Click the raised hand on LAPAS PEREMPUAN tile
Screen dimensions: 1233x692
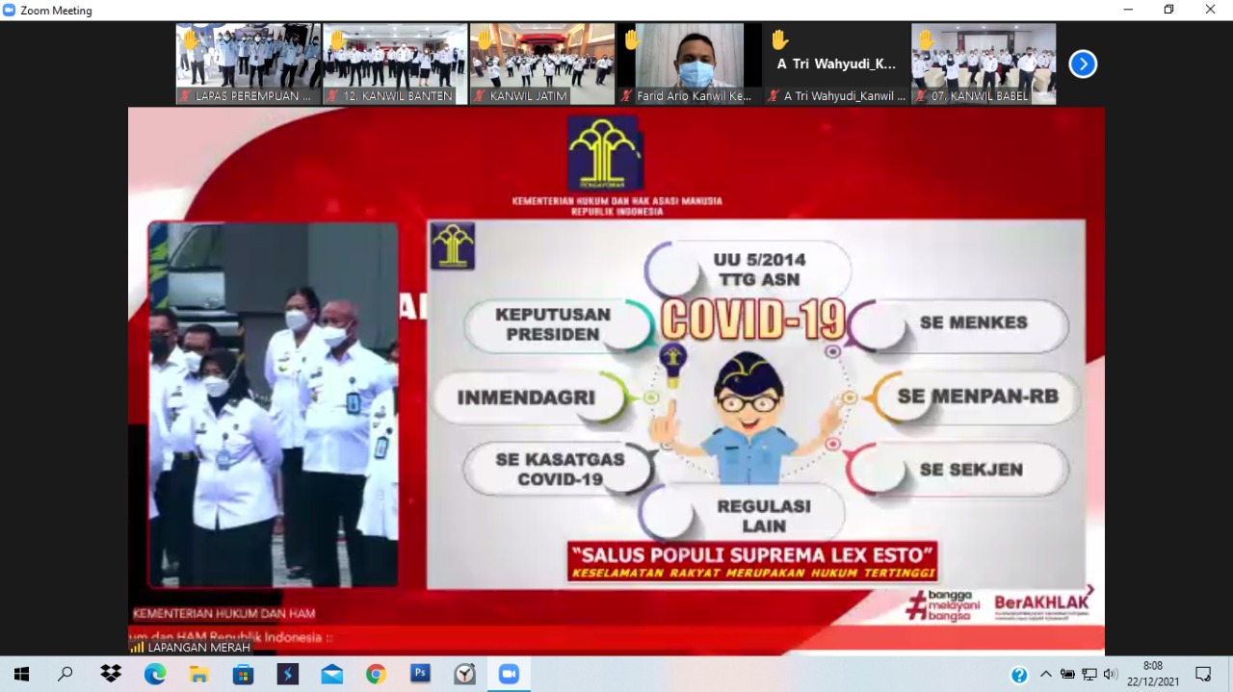[191, 40]
